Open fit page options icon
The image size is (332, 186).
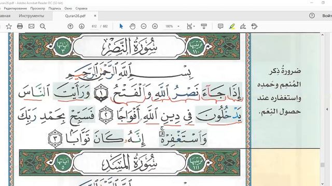(x=190, y=26)
